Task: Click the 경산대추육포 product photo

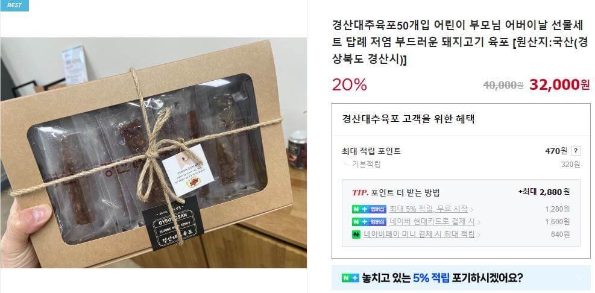Action: pyautogui.click(x=153, y=153)
